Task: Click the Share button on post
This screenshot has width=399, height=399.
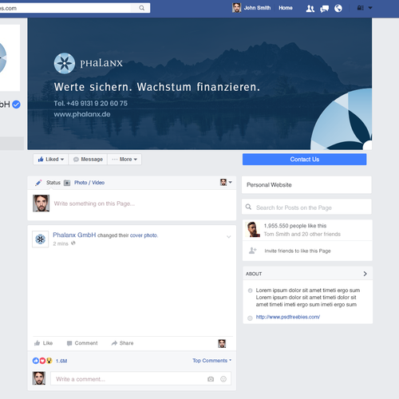Action: (x=122, y=343)
